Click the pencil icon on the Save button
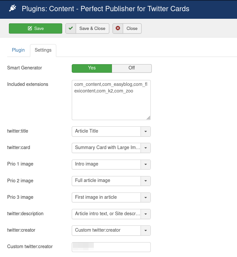Viewport: 237px width, 257px height. tap(30, 28)
